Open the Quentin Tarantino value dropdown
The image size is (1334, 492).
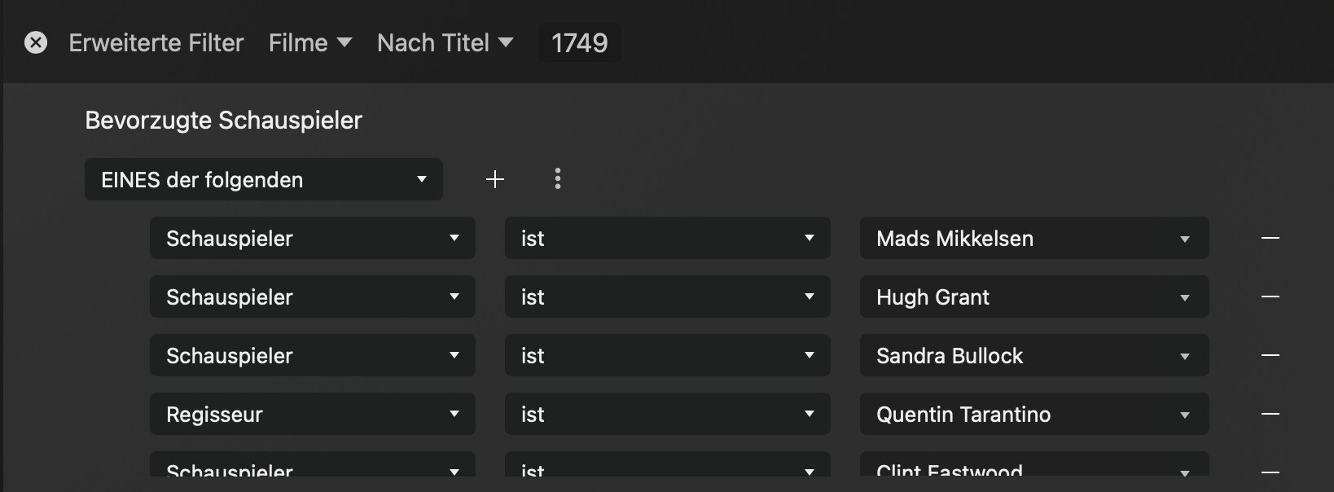1033,414
